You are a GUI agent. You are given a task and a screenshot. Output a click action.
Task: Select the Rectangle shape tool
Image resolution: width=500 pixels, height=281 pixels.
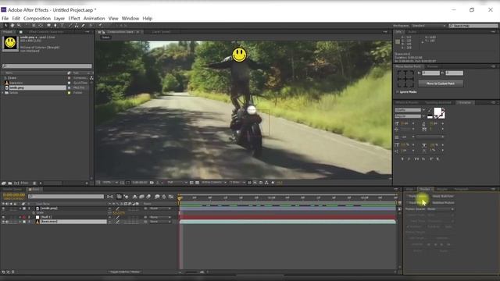[48, 26]
